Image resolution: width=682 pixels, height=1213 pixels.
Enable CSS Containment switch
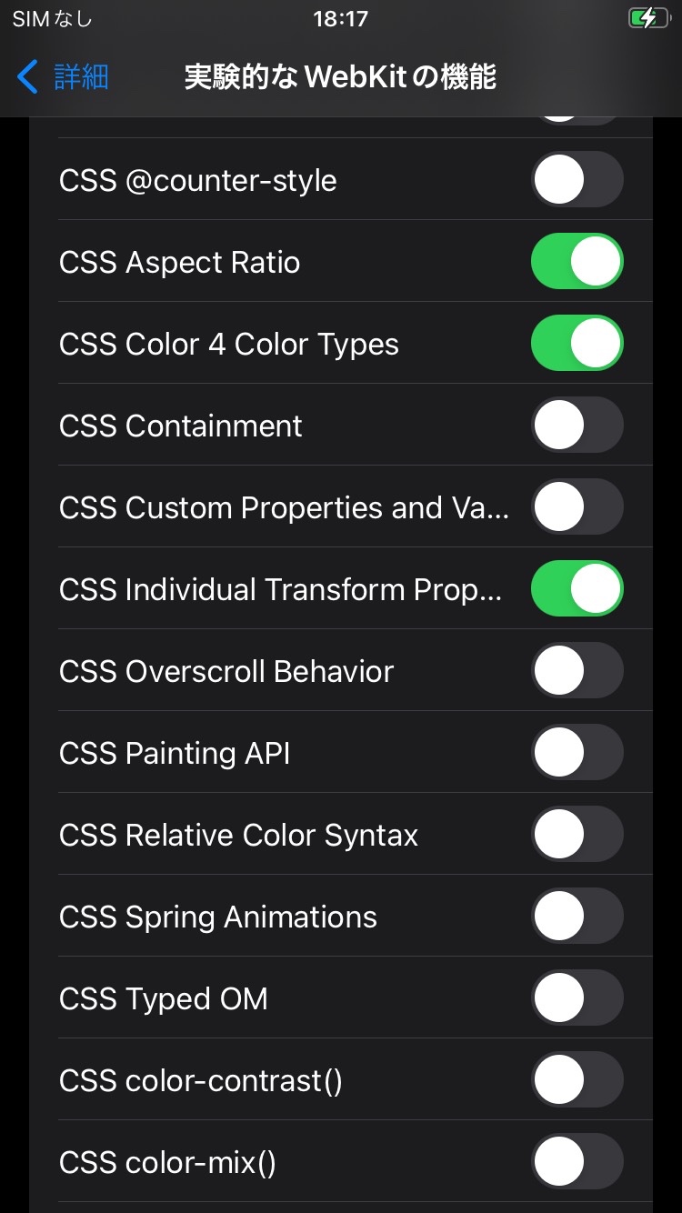577,426
